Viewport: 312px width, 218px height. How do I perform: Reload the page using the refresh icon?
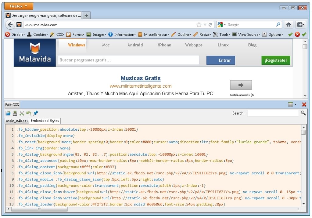click(210, 25)
